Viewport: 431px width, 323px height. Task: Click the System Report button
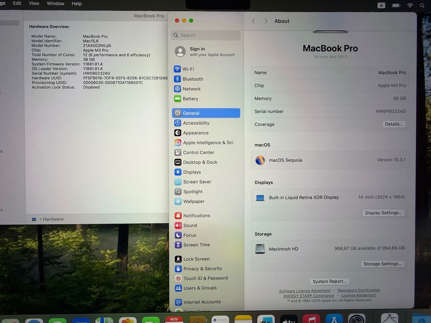click(x=329, y=281)
